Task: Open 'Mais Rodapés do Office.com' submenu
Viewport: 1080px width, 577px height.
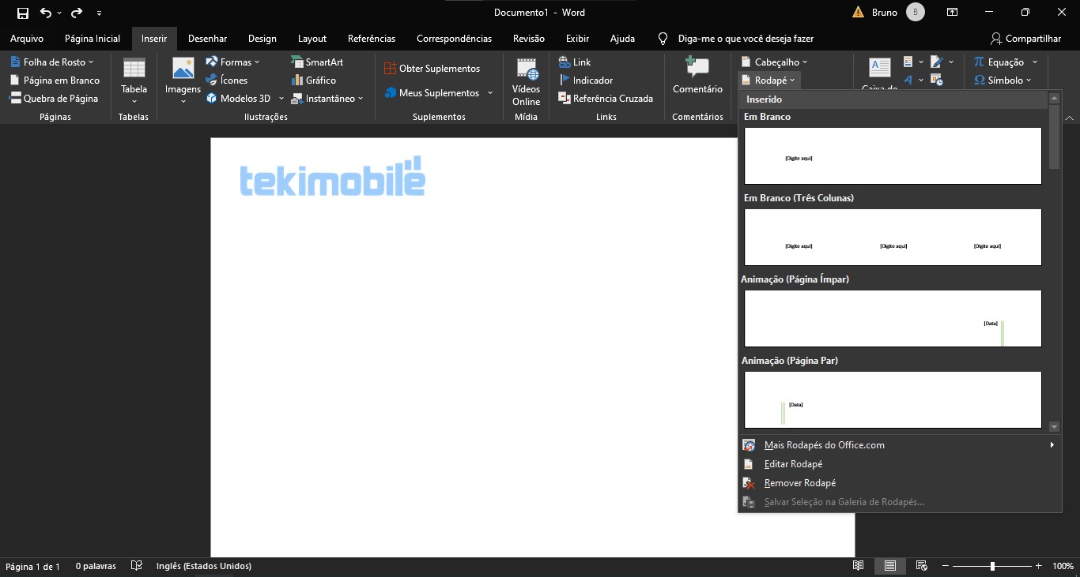Action: pyautogui.click(x=900, y=445)
